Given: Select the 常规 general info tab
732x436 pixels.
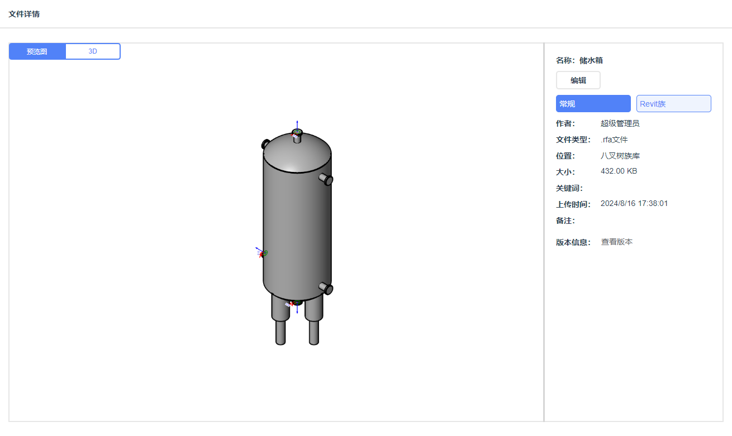Looking at the screenshot, I should tap(593, 104).
